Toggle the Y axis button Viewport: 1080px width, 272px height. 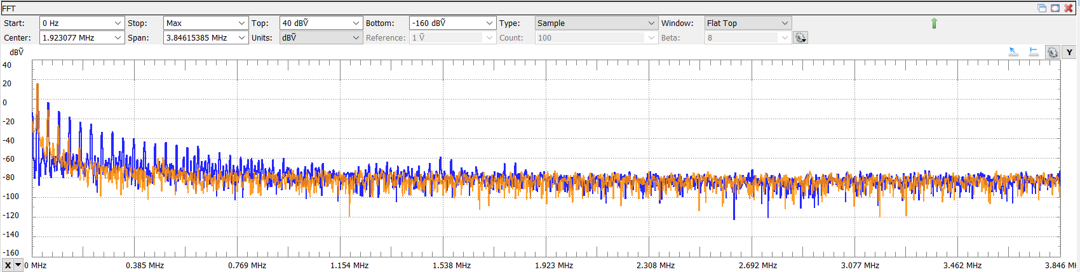coord(1069,53)
